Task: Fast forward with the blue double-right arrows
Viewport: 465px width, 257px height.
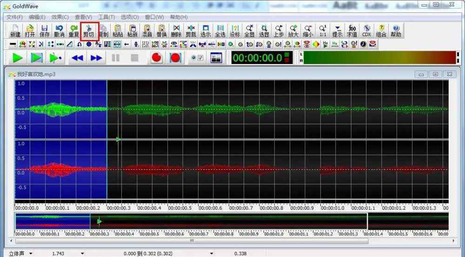Action: 96,58
